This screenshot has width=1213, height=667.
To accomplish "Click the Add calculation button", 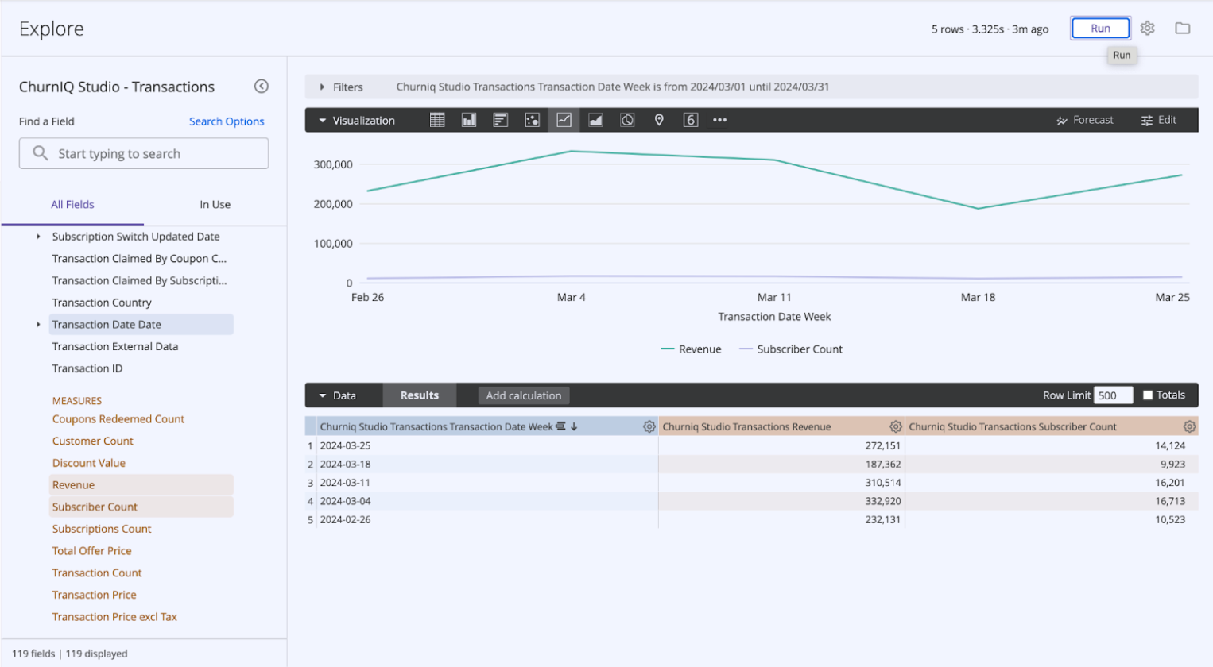I will tap(524, 395).
